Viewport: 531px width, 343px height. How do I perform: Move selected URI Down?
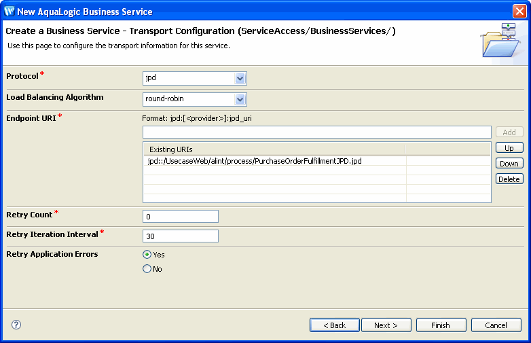[509, 164]
